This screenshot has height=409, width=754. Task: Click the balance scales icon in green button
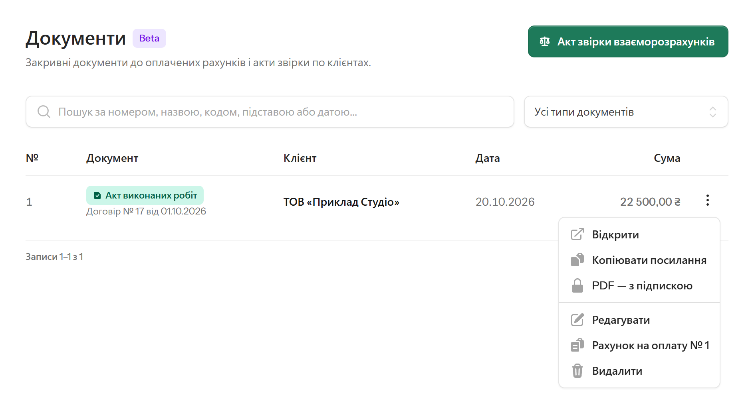545,41
